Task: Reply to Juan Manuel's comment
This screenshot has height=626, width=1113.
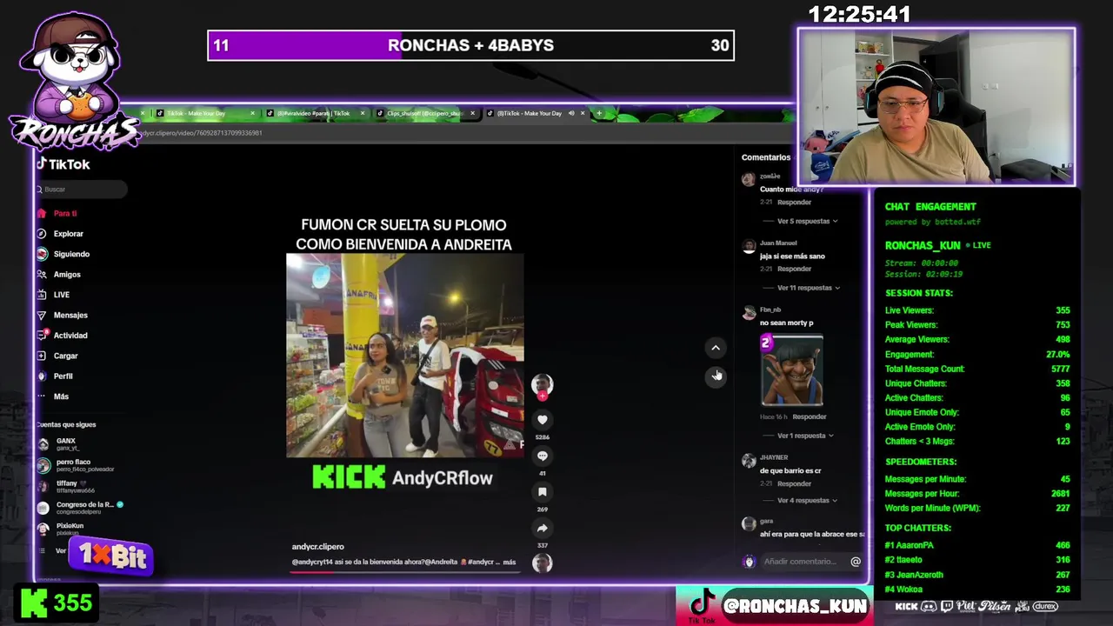Action: point(794,269)
